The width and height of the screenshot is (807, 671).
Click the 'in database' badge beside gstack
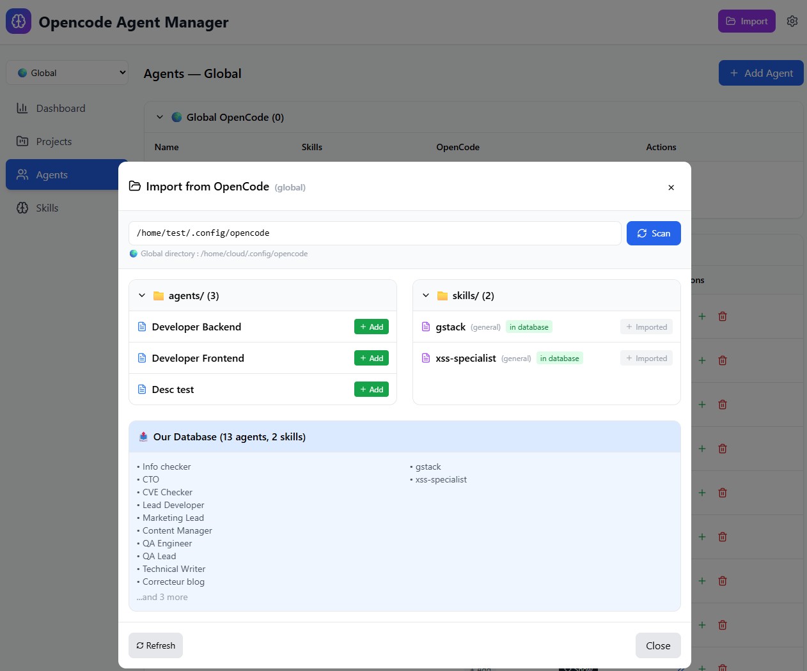tap(529, 327)
